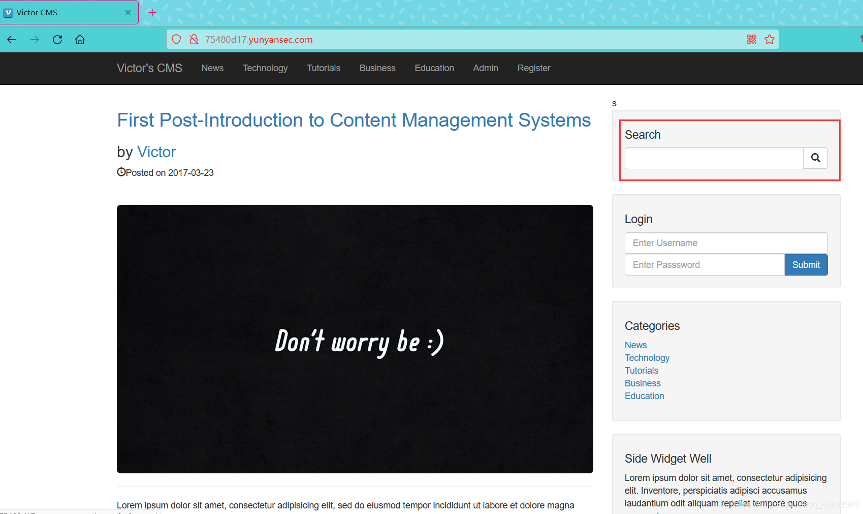Reload the current page

[57, 39]
